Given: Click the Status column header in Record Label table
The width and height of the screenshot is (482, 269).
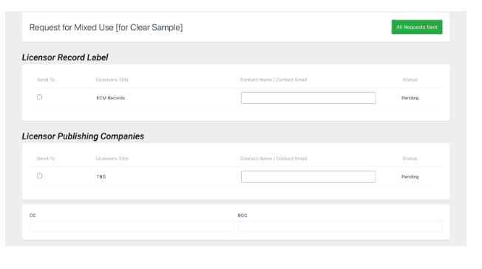Looking at the screenshot, I should 410,80.
